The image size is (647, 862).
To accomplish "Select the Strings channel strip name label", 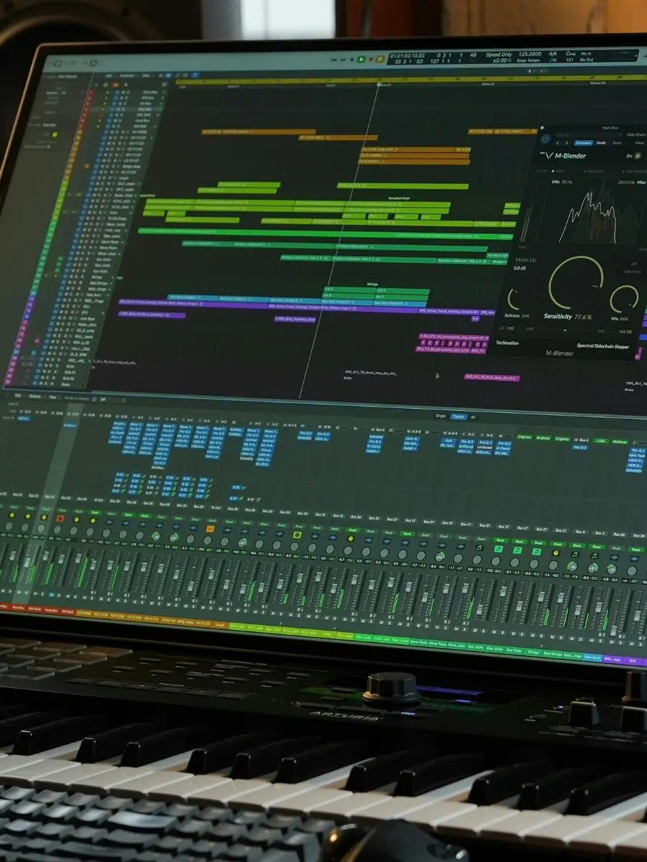I will tap(533, 652).
